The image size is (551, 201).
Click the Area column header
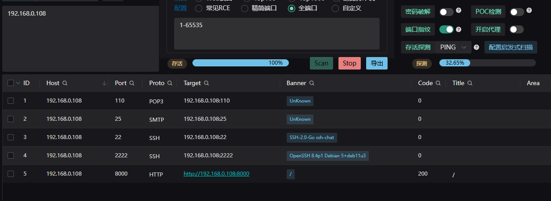click(x=533, y=83)
